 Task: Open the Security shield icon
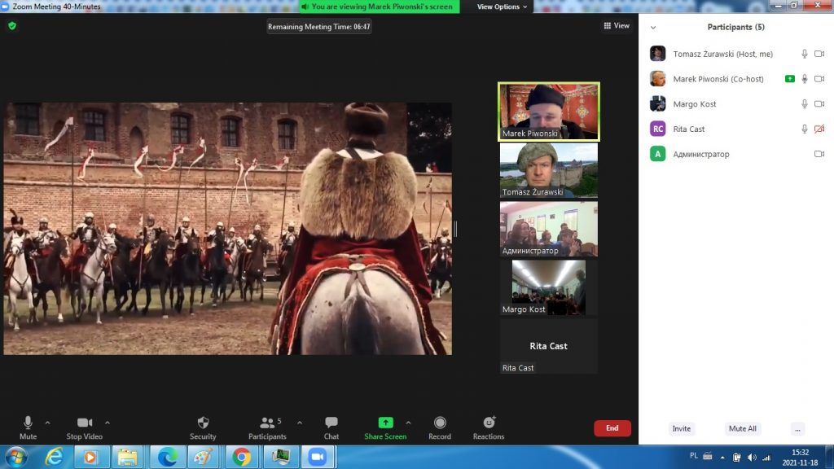point(203,423)
